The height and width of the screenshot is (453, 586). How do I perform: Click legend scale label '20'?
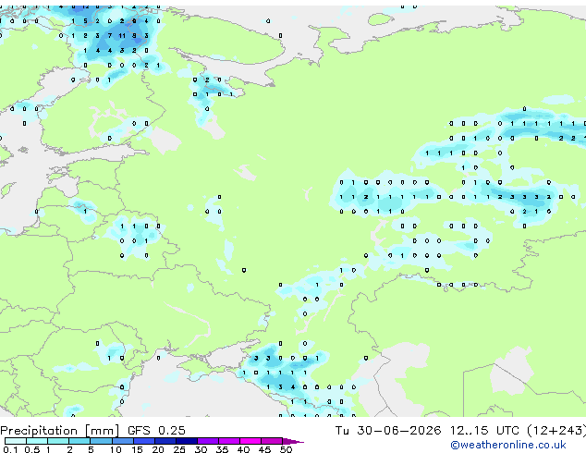click(x=158, y=449)
